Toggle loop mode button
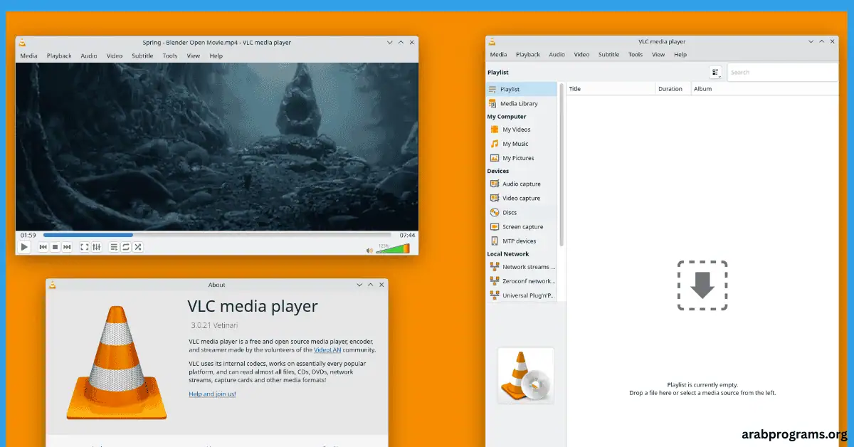This screenshot has width=854, height=447. [x=126, y=247]
